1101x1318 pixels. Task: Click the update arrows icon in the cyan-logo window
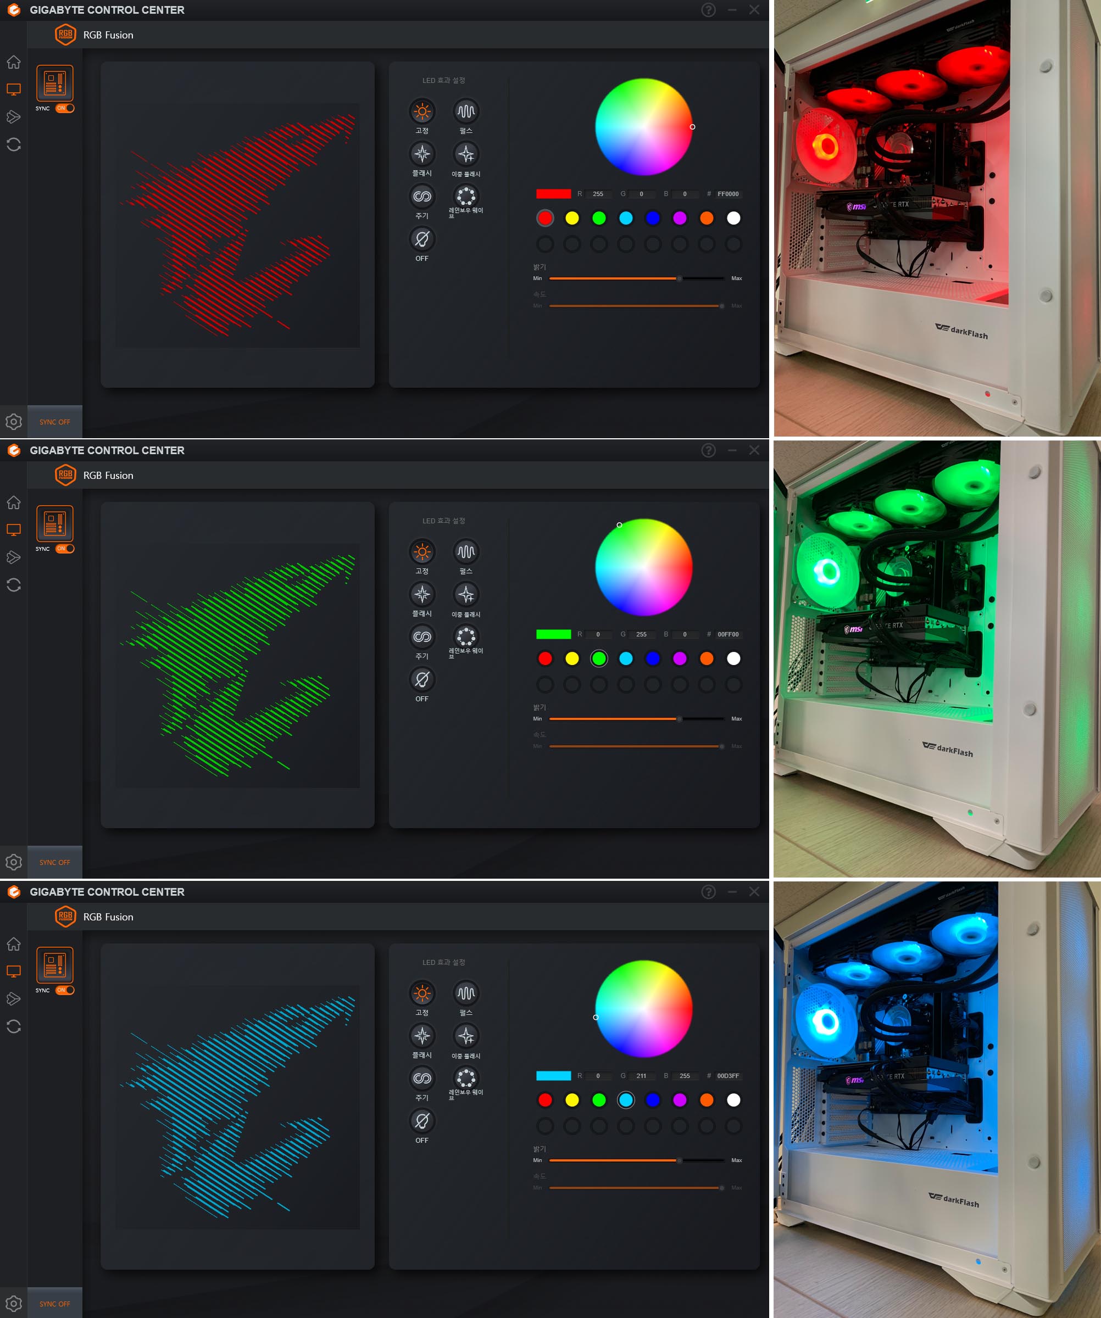14,1027
